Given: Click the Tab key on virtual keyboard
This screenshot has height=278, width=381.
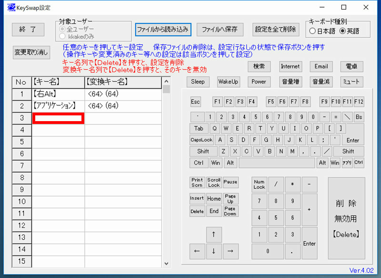Looking at the screenshot, I should tap(199, 128).
